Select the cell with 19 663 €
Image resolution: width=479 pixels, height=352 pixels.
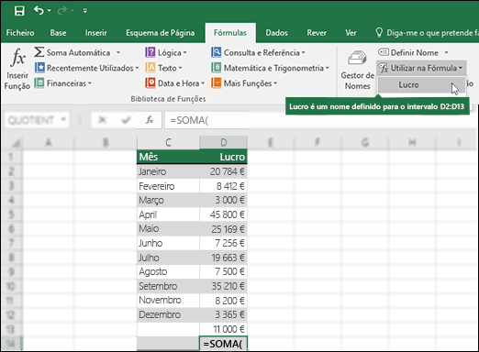(x=223, y=258)
